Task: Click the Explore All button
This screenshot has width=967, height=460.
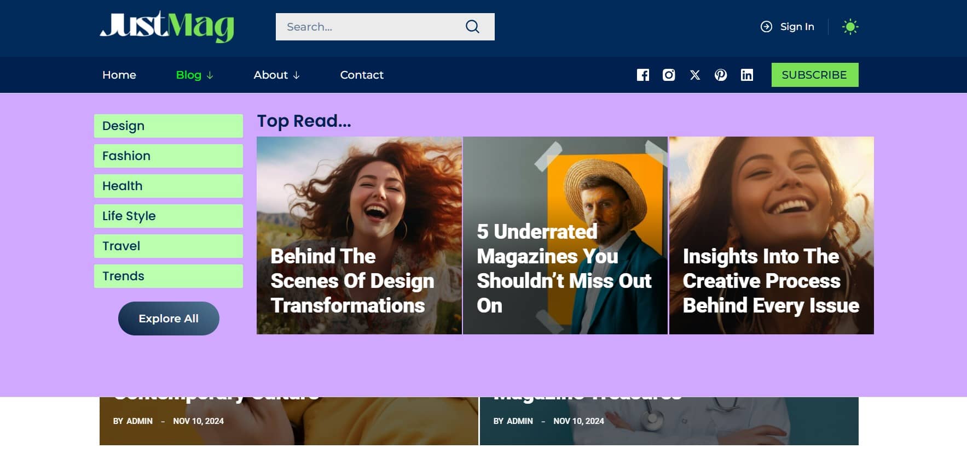Action: click(x=169, y=319)
